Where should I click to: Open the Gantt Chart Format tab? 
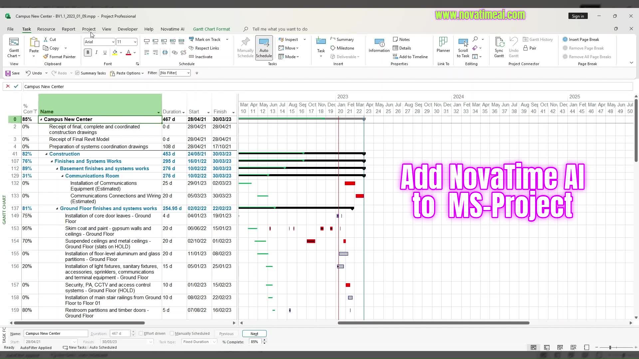(211, 29)
